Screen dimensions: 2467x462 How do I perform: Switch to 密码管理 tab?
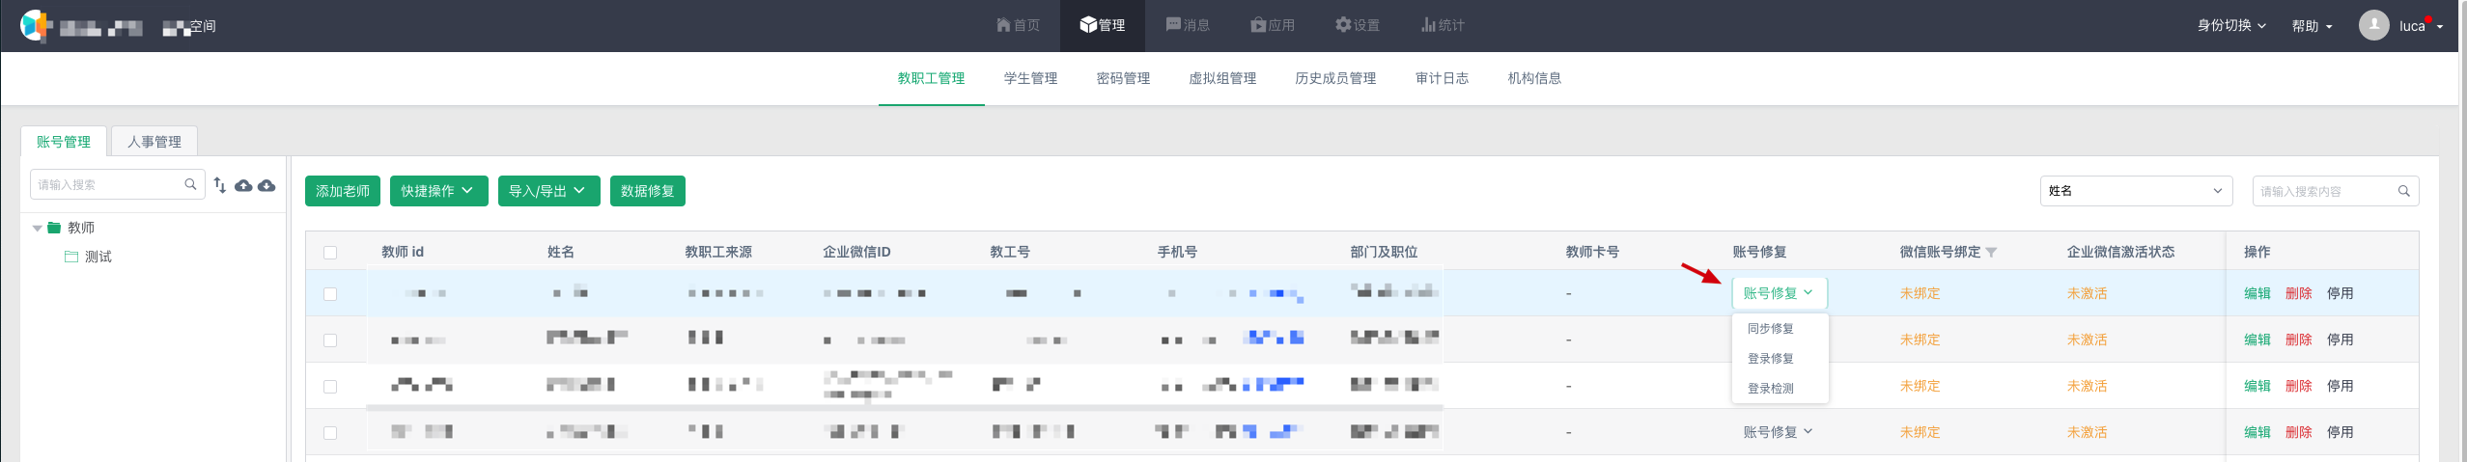click(x=1123, y=78)
